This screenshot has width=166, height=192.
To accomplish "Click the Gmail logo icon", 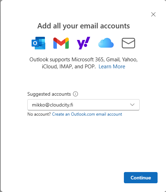I will point(61,43).
